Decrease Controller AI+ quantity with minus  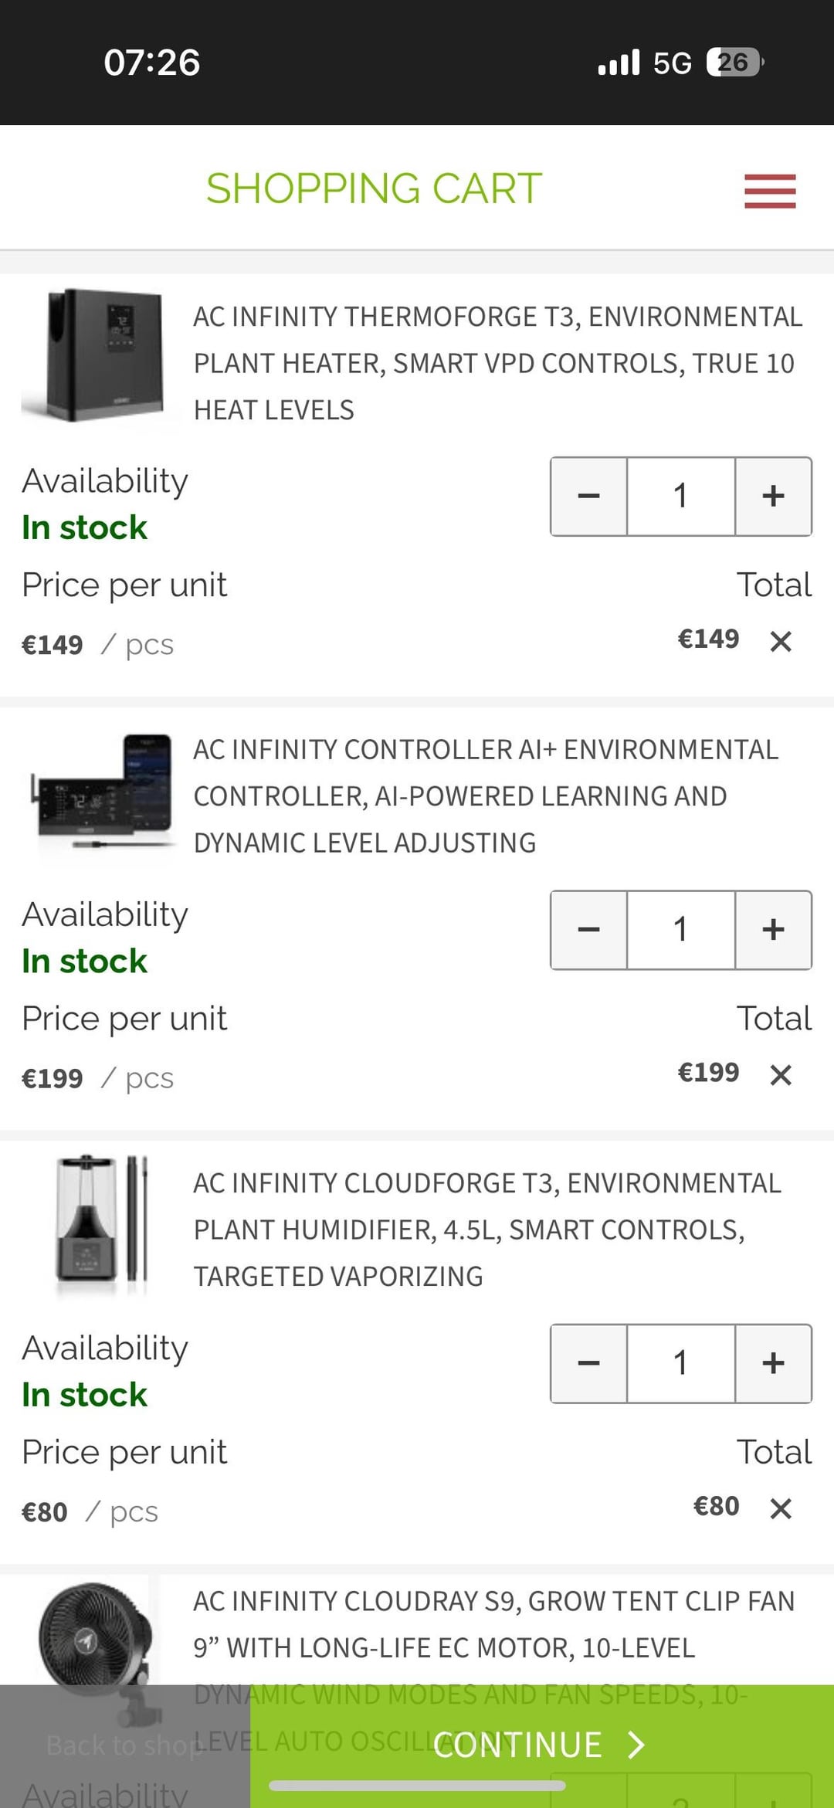click(589, 930)
